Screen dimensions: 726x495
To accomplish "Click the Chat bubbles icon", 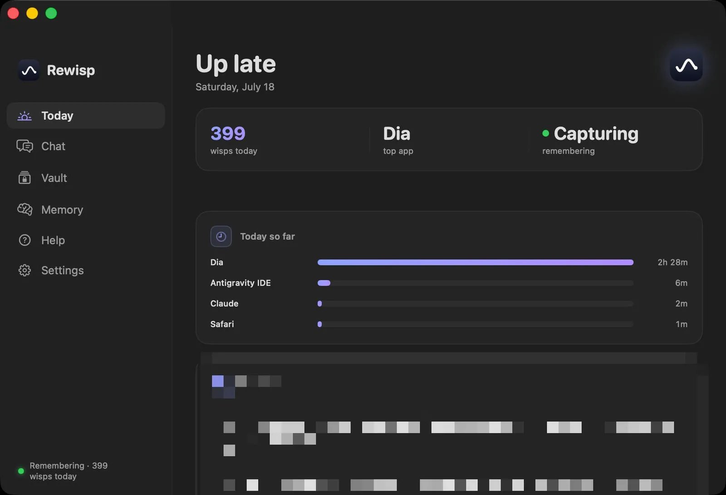I will pyautogui.click(x=25, y=146).
